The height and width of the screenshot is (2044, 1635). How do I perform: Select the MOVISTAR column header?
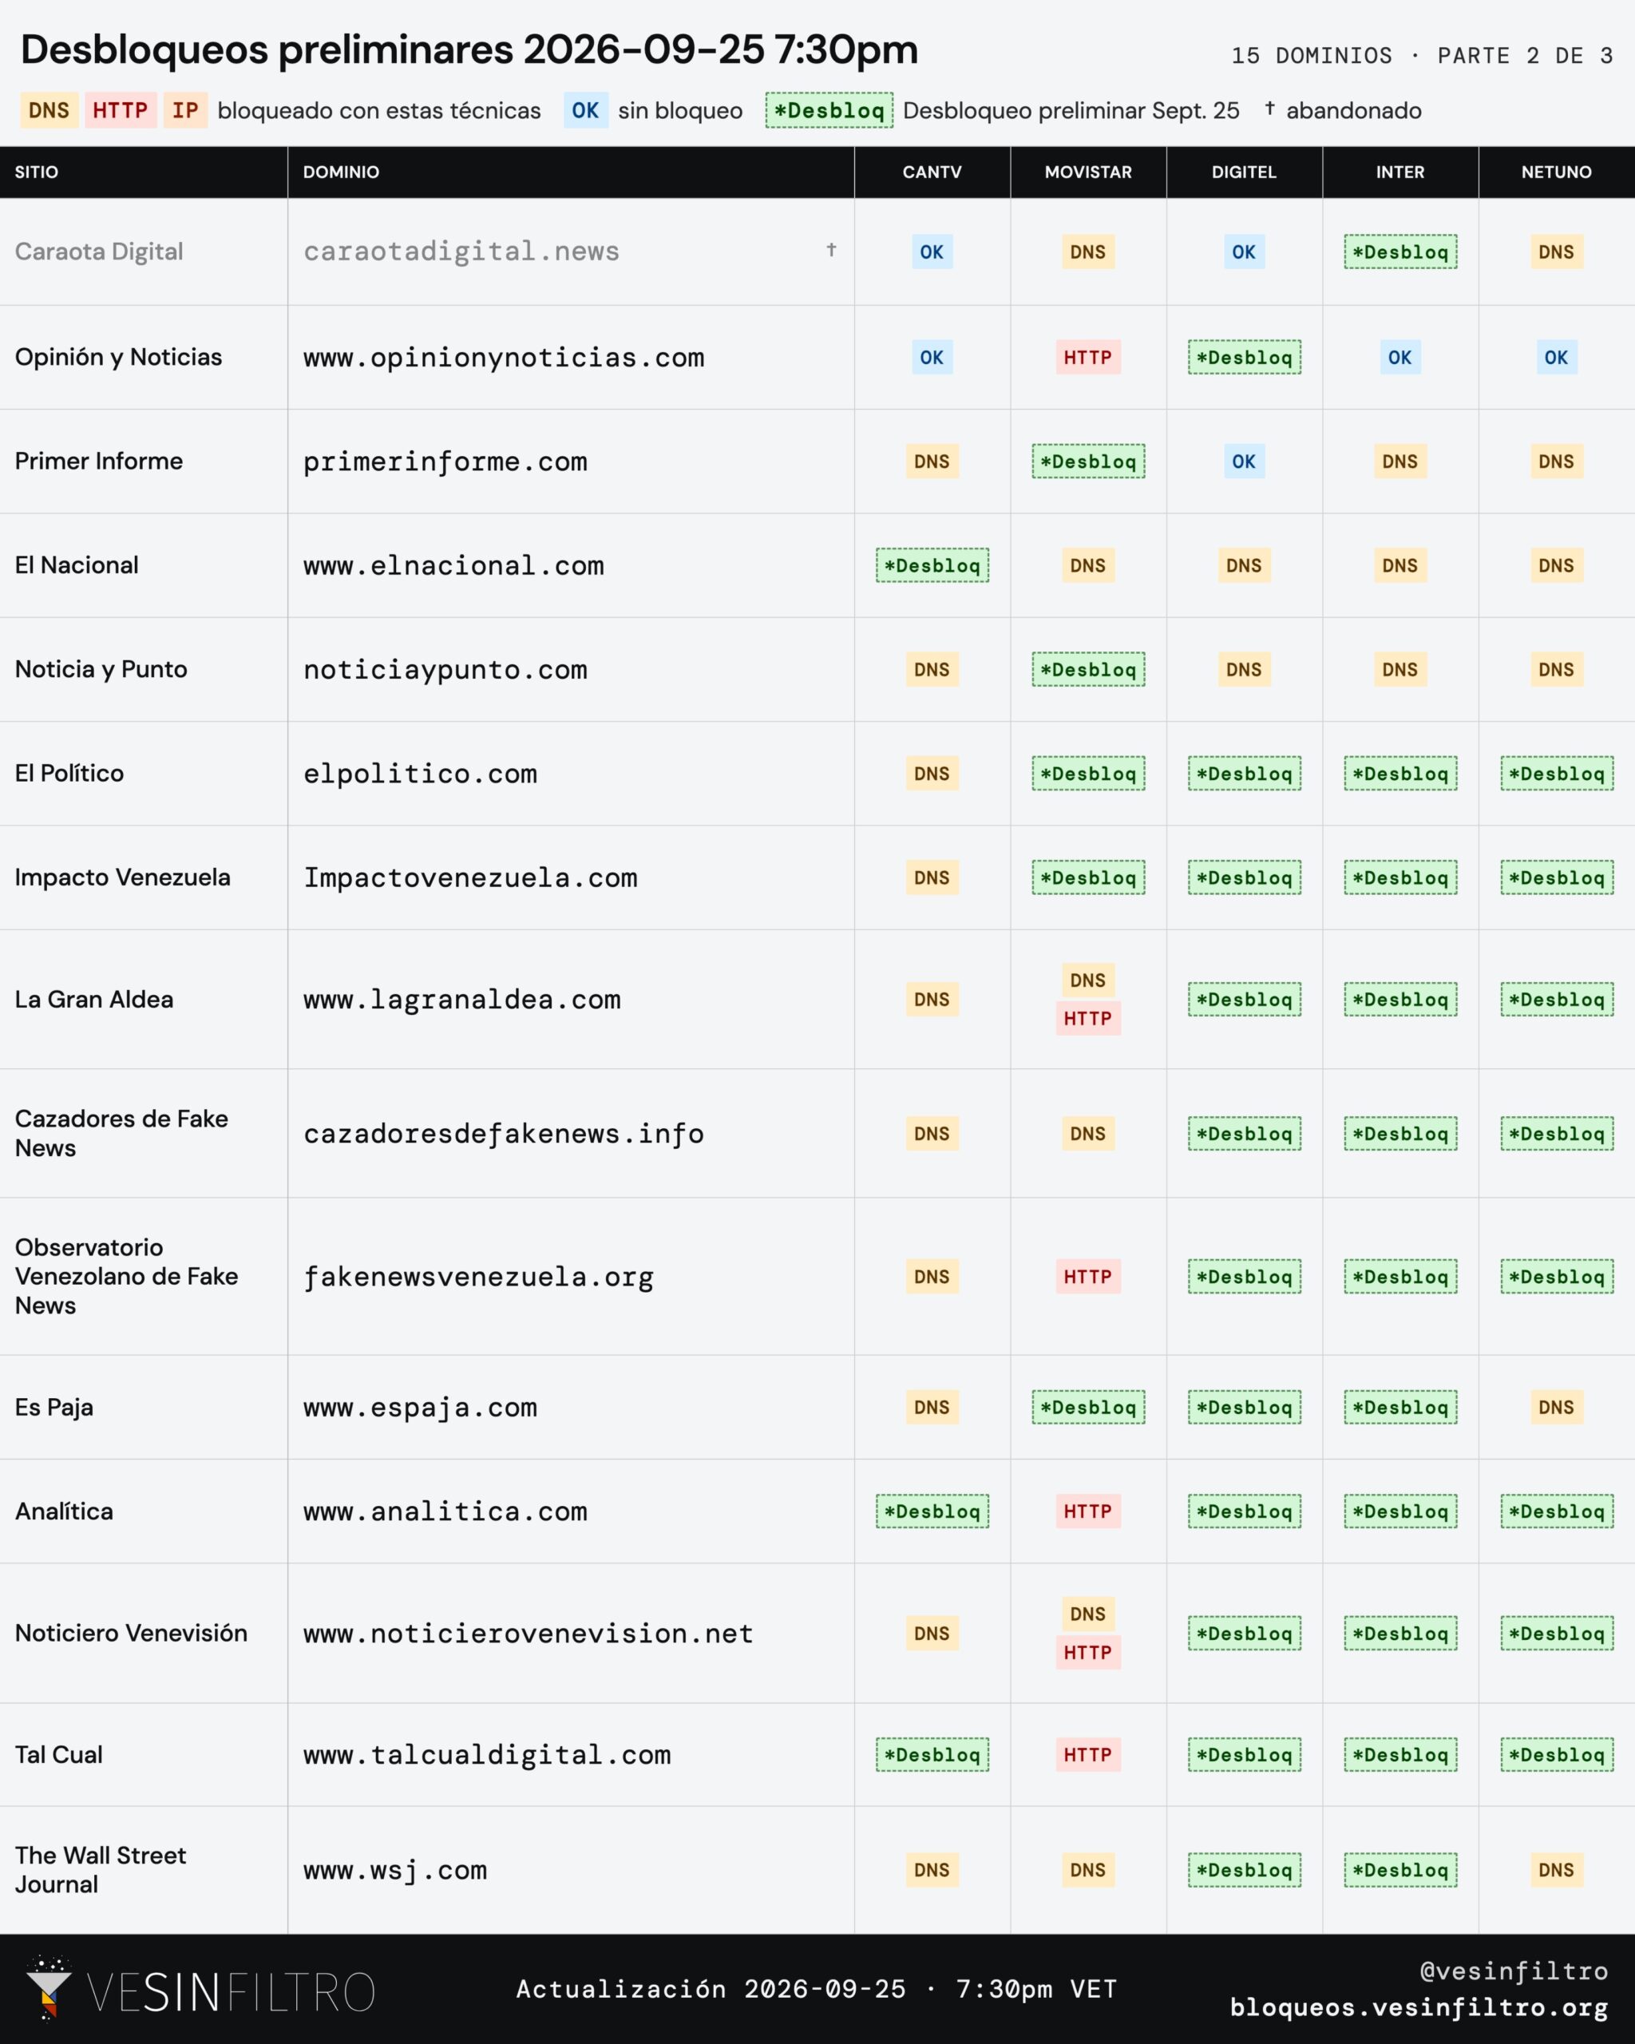tap(1088, 172)
